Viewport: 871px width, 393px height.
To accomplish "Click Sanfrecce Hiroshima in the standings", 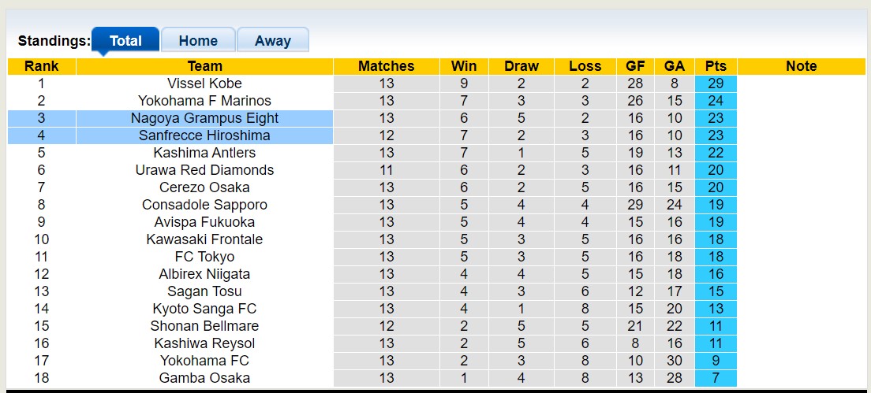I will tap(204, 135).
